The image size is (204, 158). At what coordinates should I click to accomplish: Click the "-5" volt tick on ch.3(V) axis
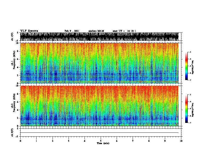tap(17, 137)
